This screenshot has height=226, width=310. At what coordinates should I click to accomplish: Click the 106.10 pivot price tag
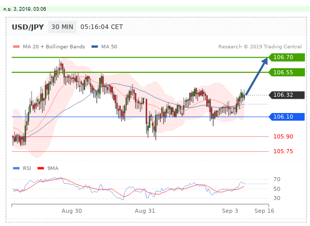pos(287,117)
